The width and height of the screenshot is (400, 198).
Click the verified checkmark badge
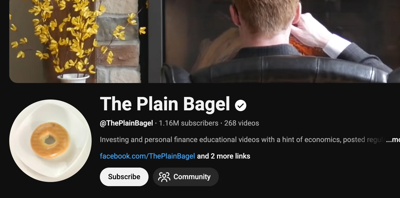point(241,105)
